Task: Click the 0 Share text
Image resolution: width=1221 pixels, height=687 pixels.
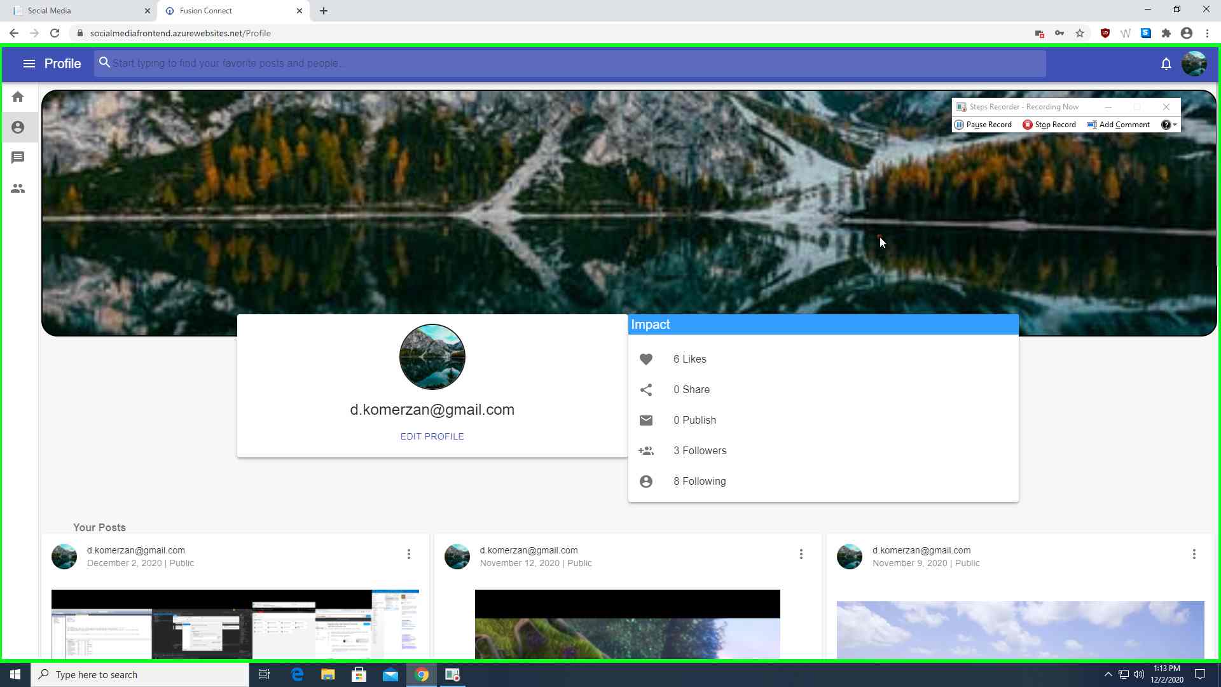Action: [692, 390]
